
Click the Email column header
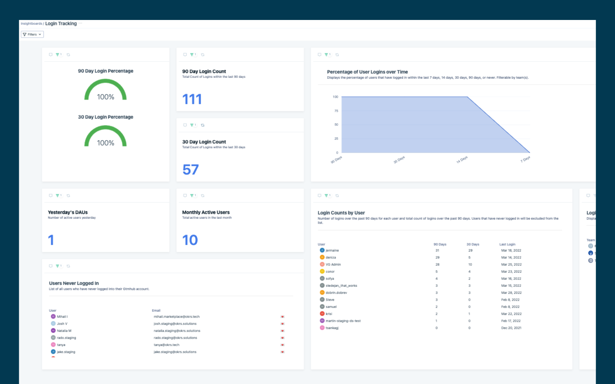point(156,311)
